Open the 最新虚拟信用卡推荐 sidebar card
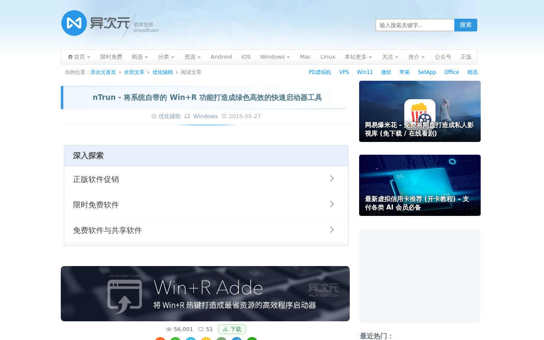Image resolution: width=544 pixels, height=340 pixels. tap(420, 185)
